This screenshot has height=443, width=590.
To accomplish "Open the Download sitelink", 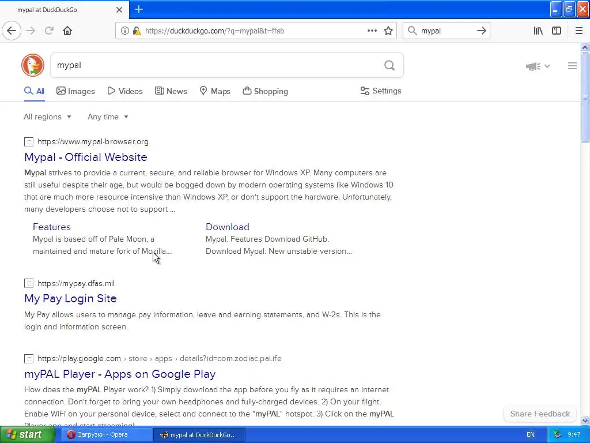I will pyautogui.click(x=227, y=227).
